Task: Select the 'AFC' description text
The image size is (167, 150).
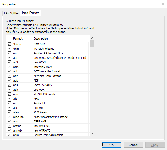Action: point(36,99)
